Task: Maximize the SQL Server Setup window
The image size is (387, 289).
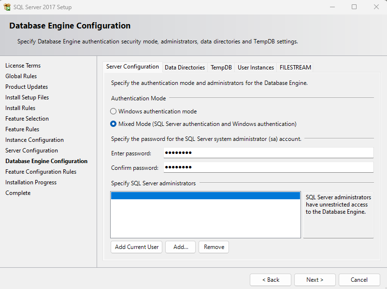Action: (354, 7)
